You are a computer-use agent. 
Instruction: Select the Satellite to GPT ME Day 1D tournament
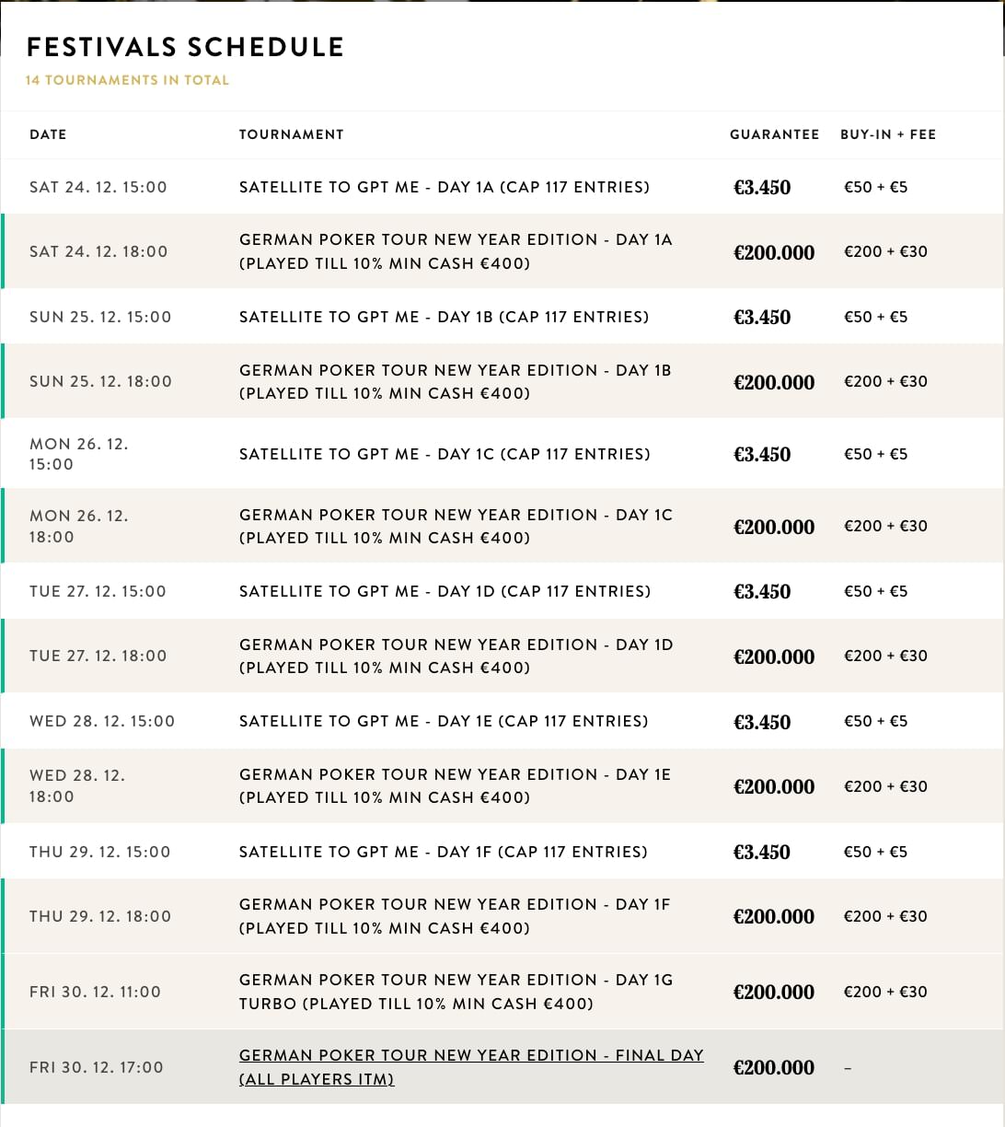point(445,591)
